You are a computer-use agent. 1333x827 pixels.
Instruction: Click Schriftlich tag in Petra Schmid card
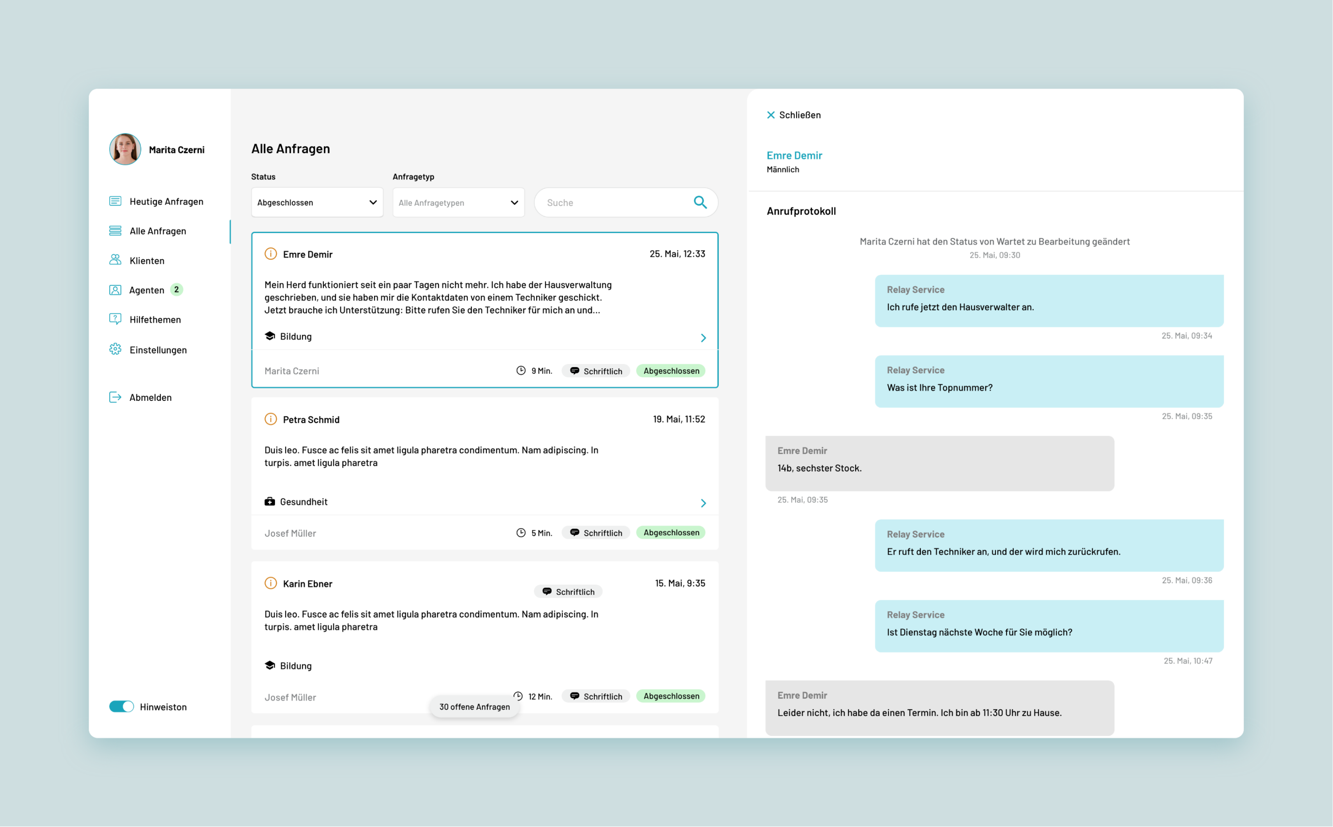point(595,533)
